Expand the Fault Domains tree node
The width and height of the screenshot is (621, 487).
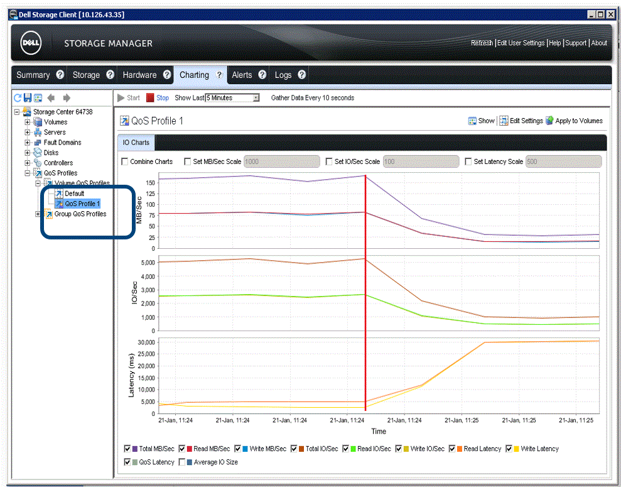click(28, 143)
